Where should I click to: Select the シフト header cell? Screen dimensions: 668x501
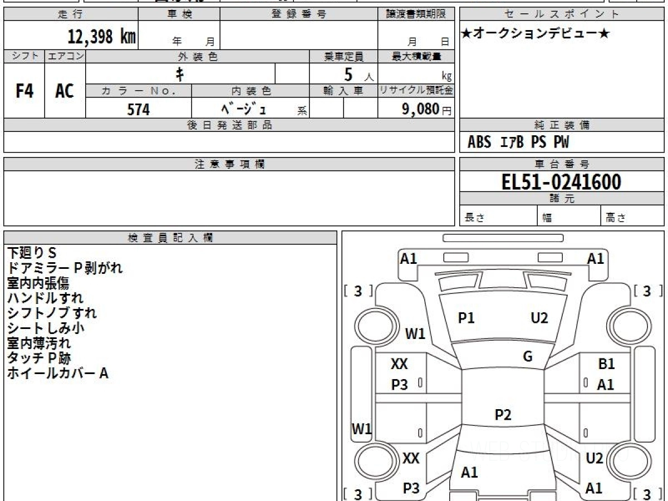(24, 56)
